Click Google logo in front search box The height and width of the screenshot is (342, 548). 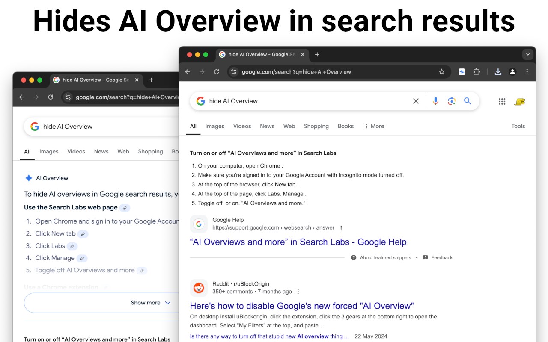point(200,101)
